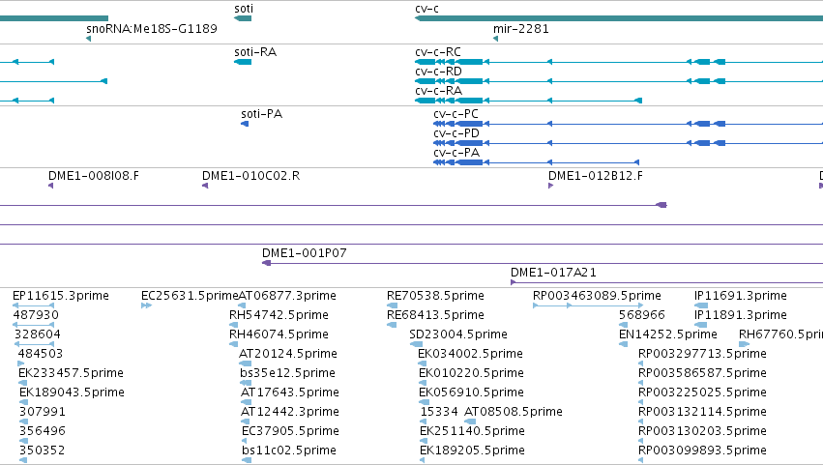The width and height of the screenshot is (823, 465).
Task: Select the mir-2281 feature label
Action: (521, 28)
